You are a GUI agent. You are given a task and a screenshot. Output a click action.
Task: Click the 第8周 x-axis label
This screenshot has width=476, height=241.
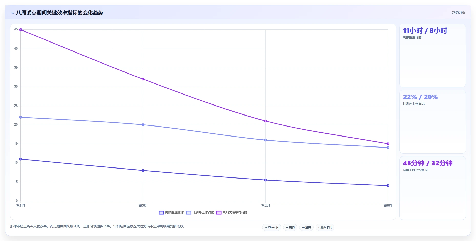[x=388, y=205]
